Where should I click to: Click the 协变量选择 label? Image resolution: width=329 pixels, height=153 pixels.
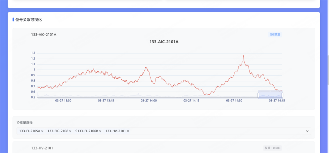click(25, 122)
